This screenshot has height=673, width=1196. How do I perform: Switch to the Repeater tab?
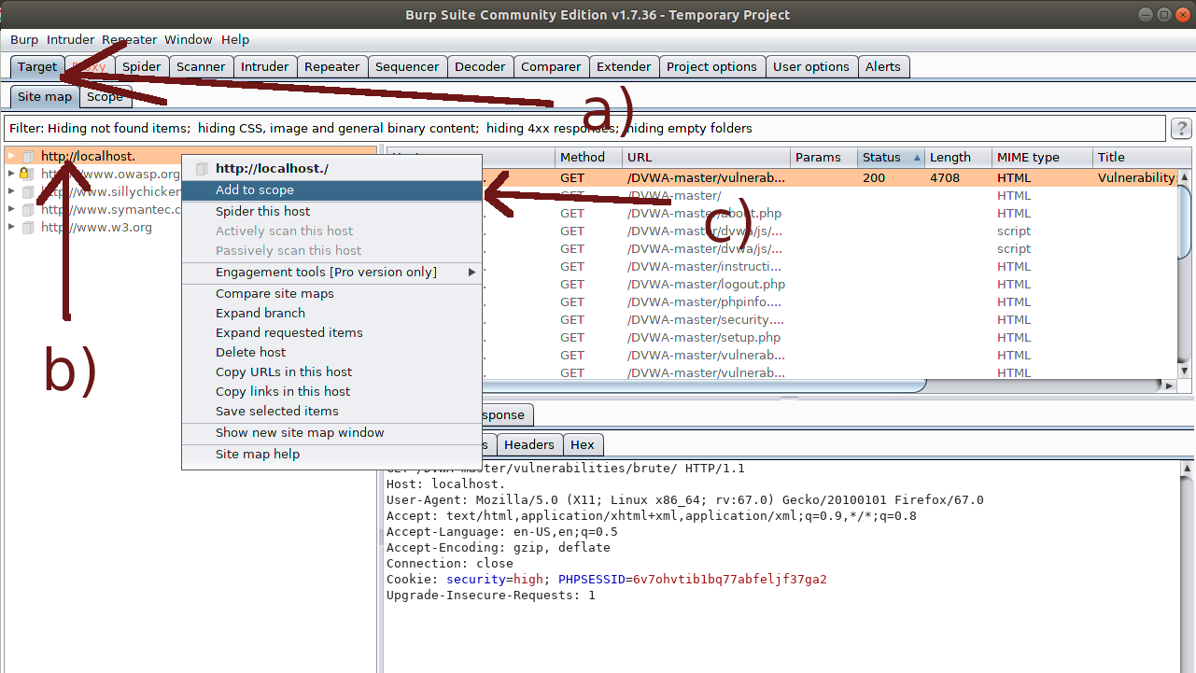pyautogui.click(x=332, y=67)
